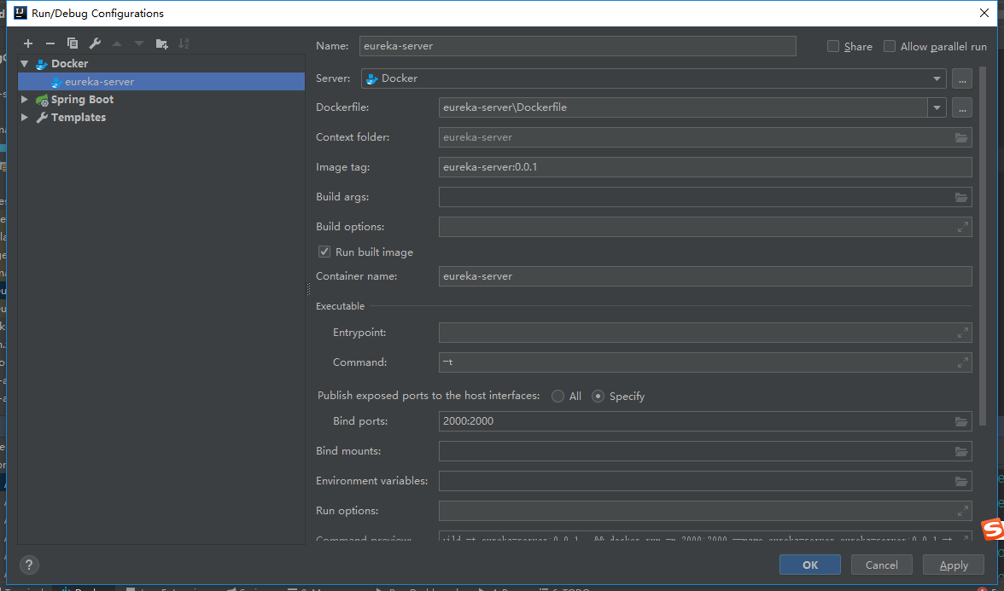Copy configuration icon in toolbar

(73, 43)
